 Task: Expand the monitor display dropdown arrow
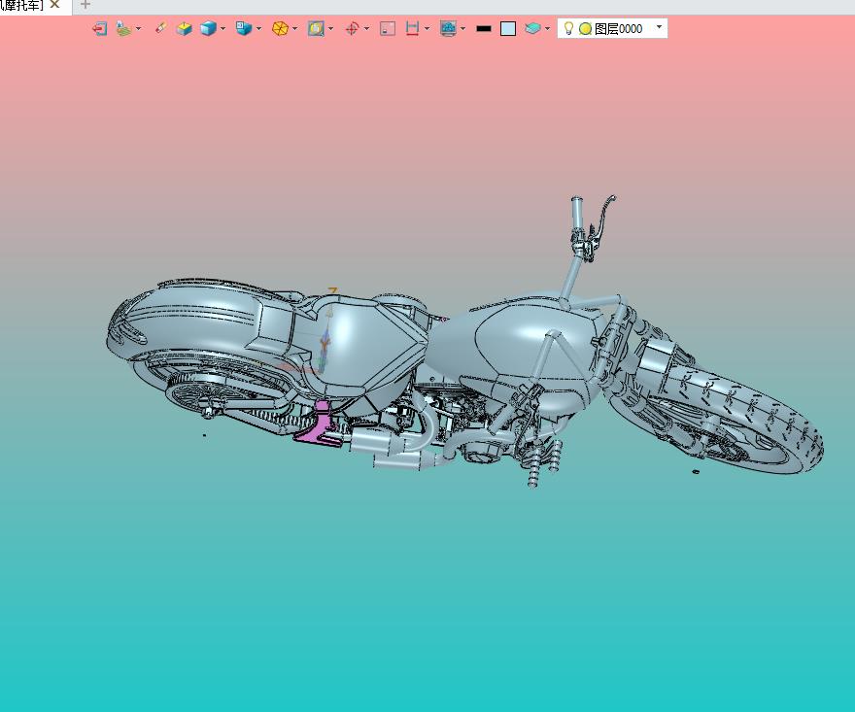point(462,28)
